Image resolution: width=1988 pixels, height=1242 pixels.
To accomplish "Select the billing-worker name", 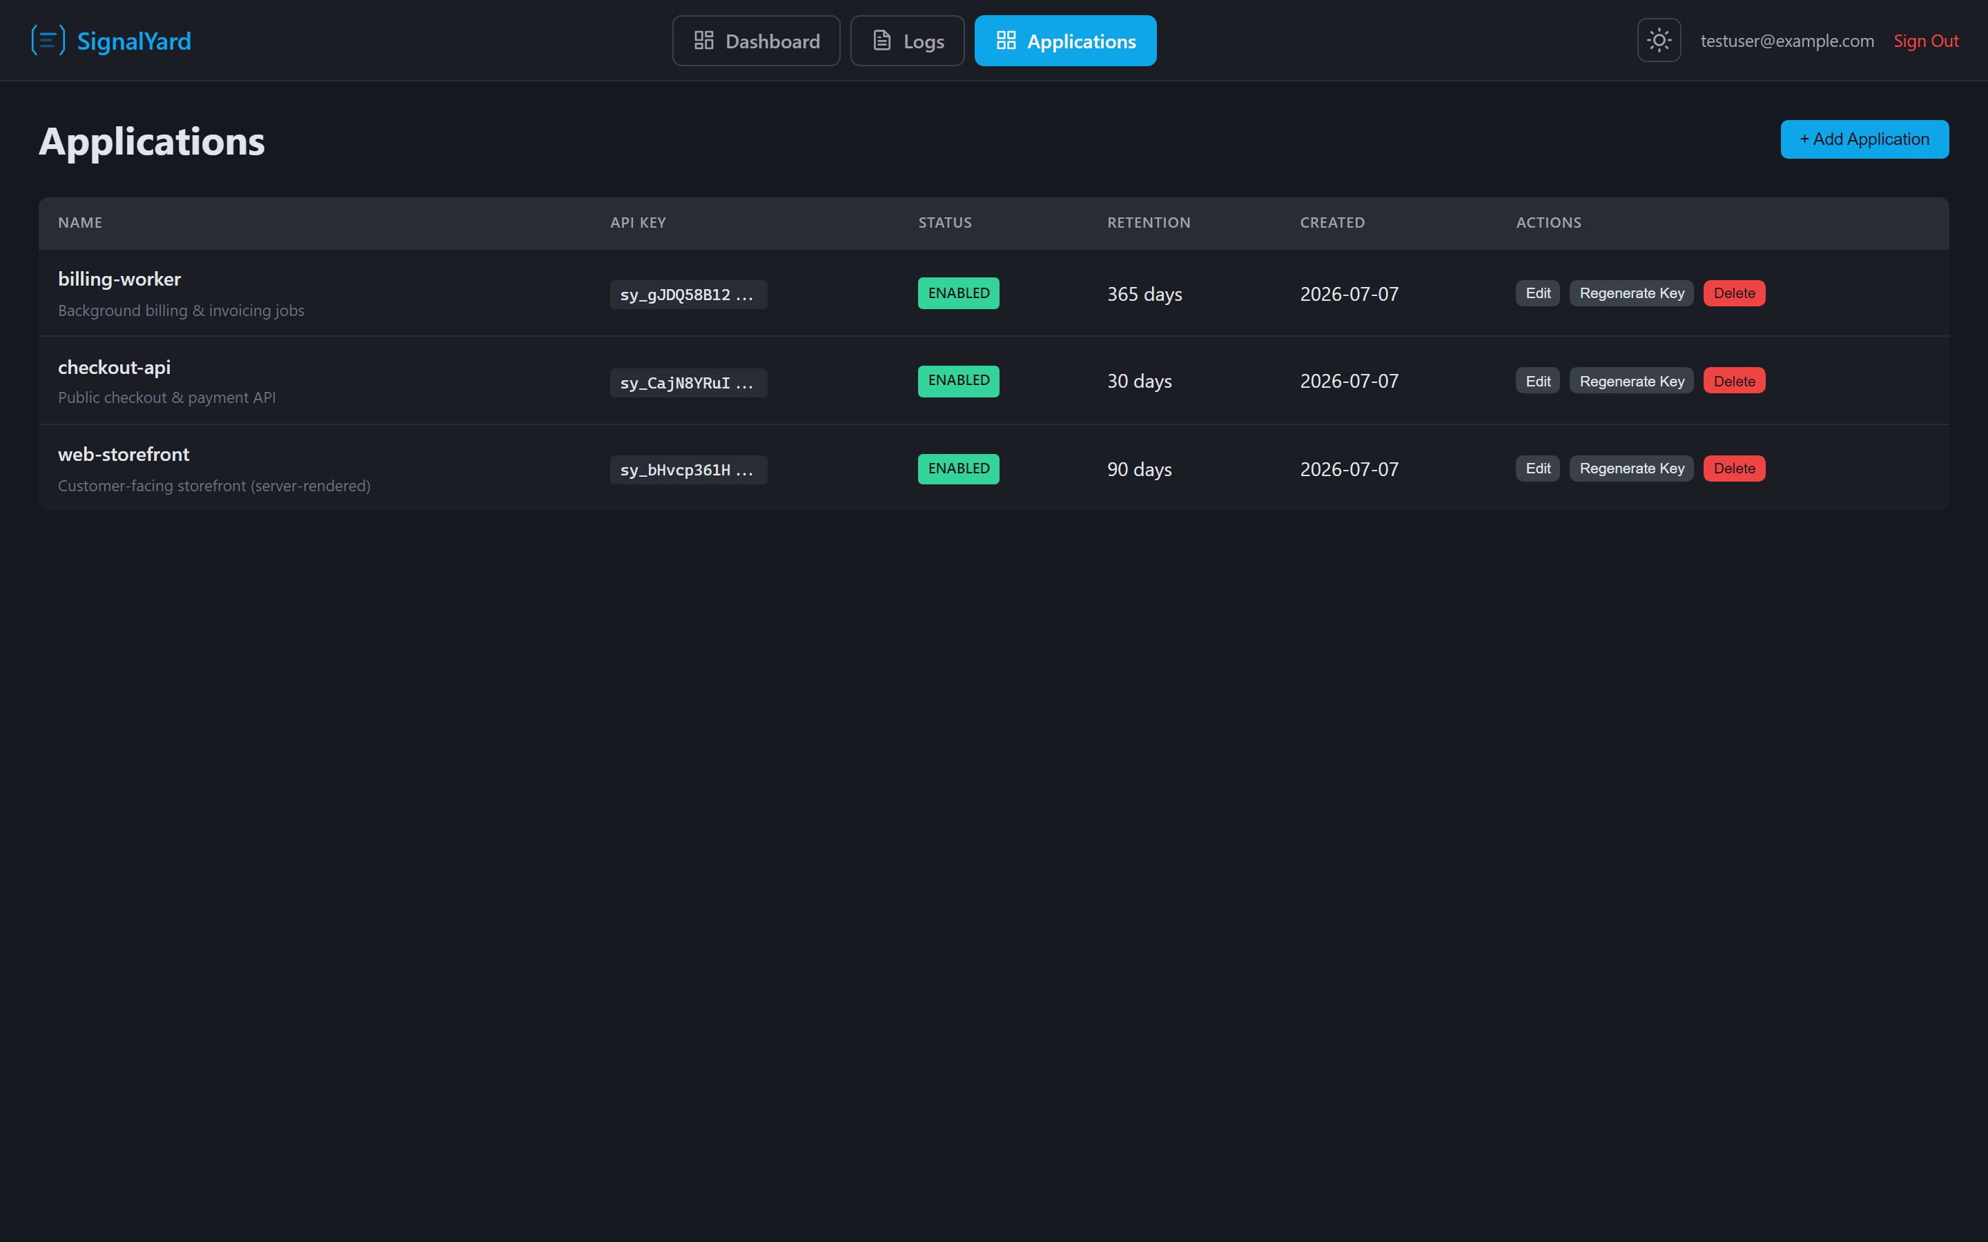I will pos(119,279).
